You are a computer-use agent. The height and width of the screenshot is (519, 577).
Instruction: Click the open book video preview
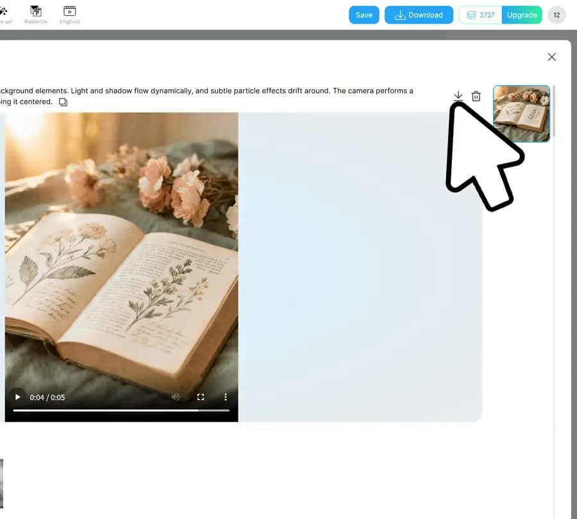click(121, 256)
